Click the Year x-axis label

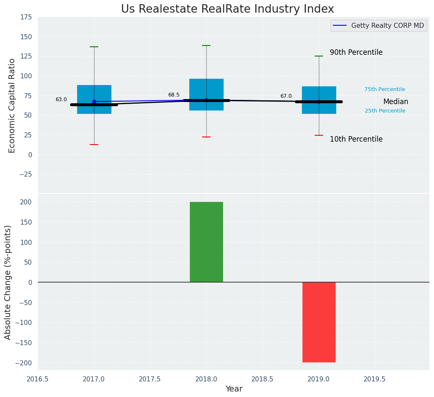click(x=234, y=389)
